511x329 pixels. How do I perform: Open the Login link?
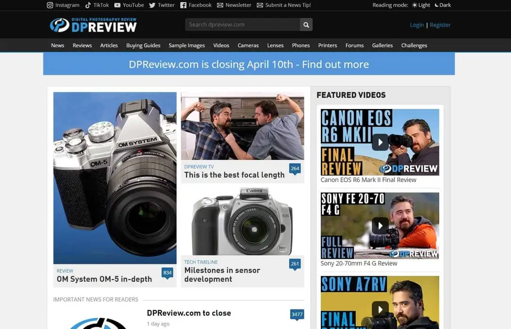point(417,25)
